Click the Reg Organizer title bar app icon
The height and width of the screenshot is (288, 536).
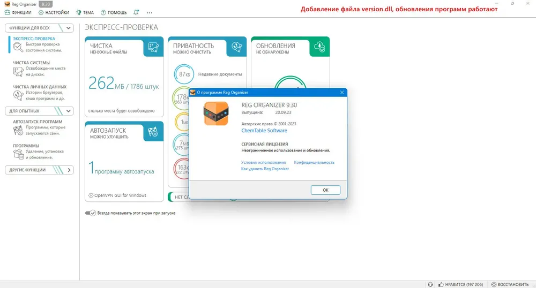click(7, 4)
